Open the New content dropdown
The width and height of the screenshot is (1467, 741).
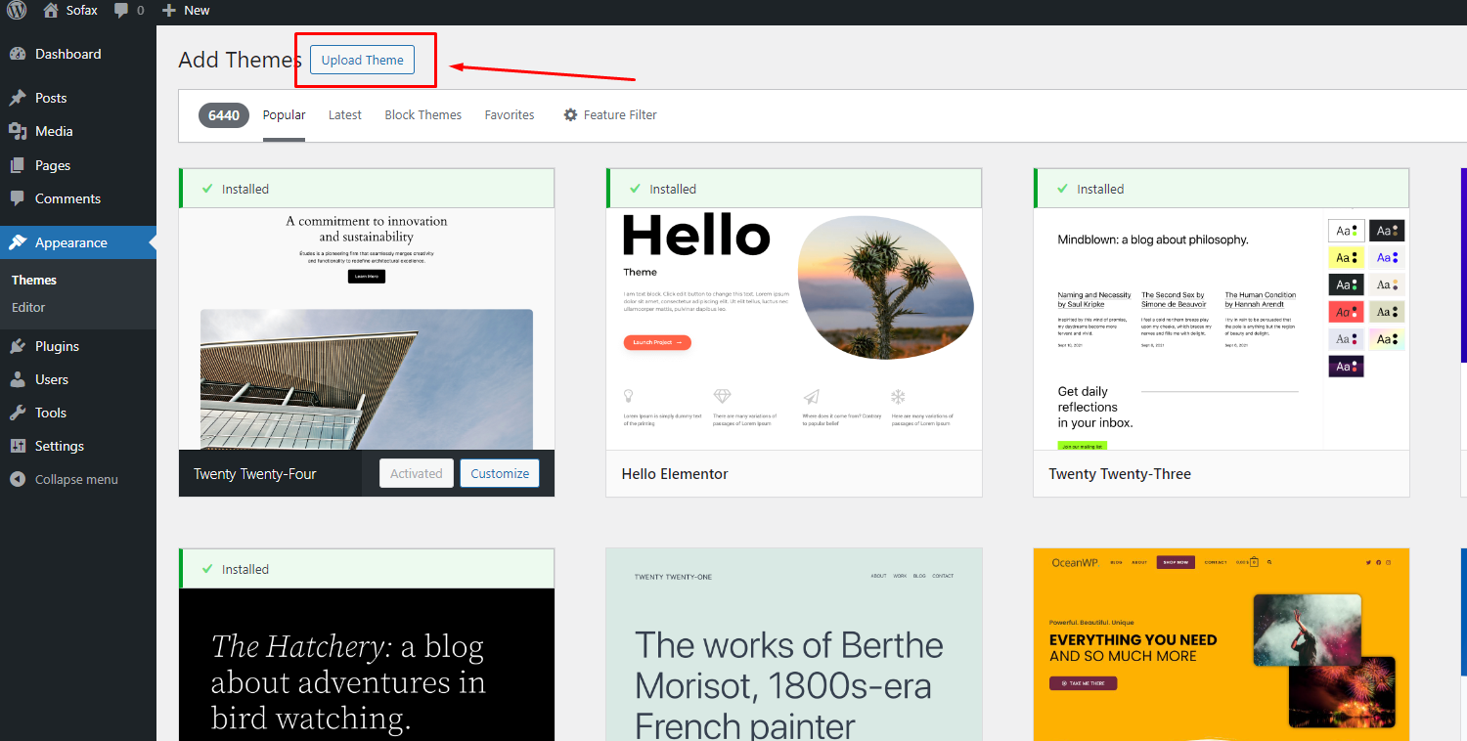click(x=186, y=11)
